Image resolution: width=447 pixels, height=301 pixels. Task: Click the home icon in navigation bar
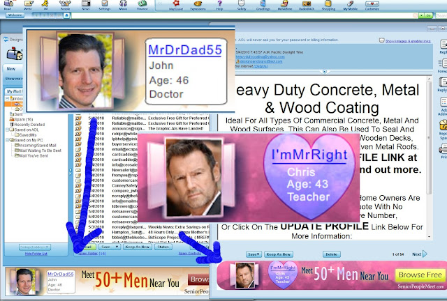coord(66,15)
